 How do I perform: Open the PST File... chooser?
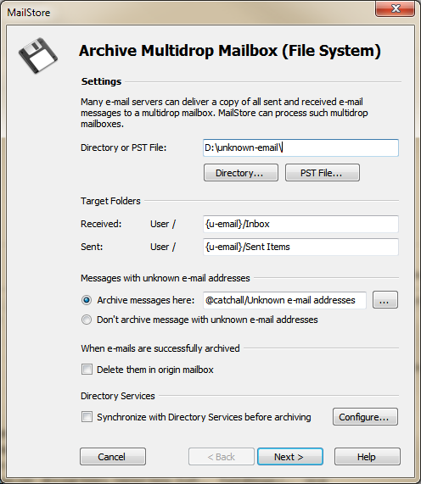[x=322, y=173]
